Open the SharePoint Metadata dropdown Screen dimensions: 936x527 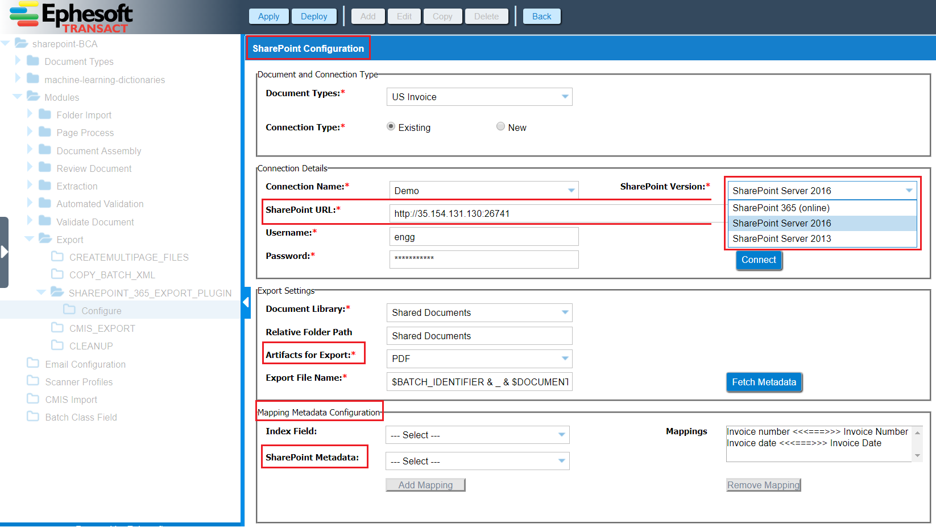coord(562,461)
